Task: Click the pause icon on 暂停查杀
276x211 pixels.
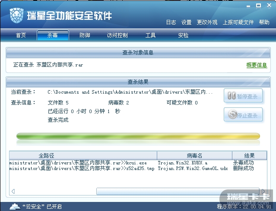Action: (x=232, y=96)
